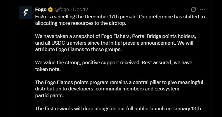Click the gold verified badge beside Fogo

(x=50, y=10)
